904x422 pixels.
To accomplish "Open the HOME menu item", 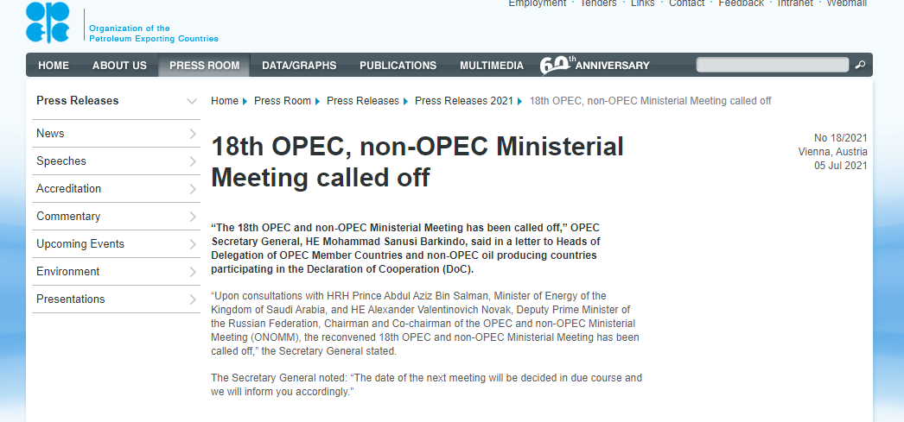I will tap(54, 66).
